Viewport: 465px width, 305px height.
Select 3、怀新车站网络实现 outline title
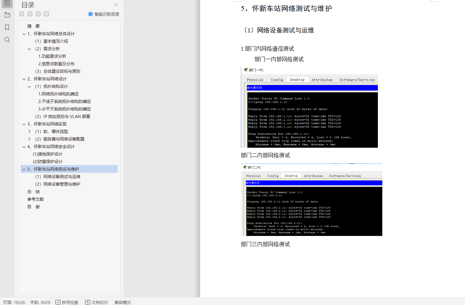click(x=47, y=124)
